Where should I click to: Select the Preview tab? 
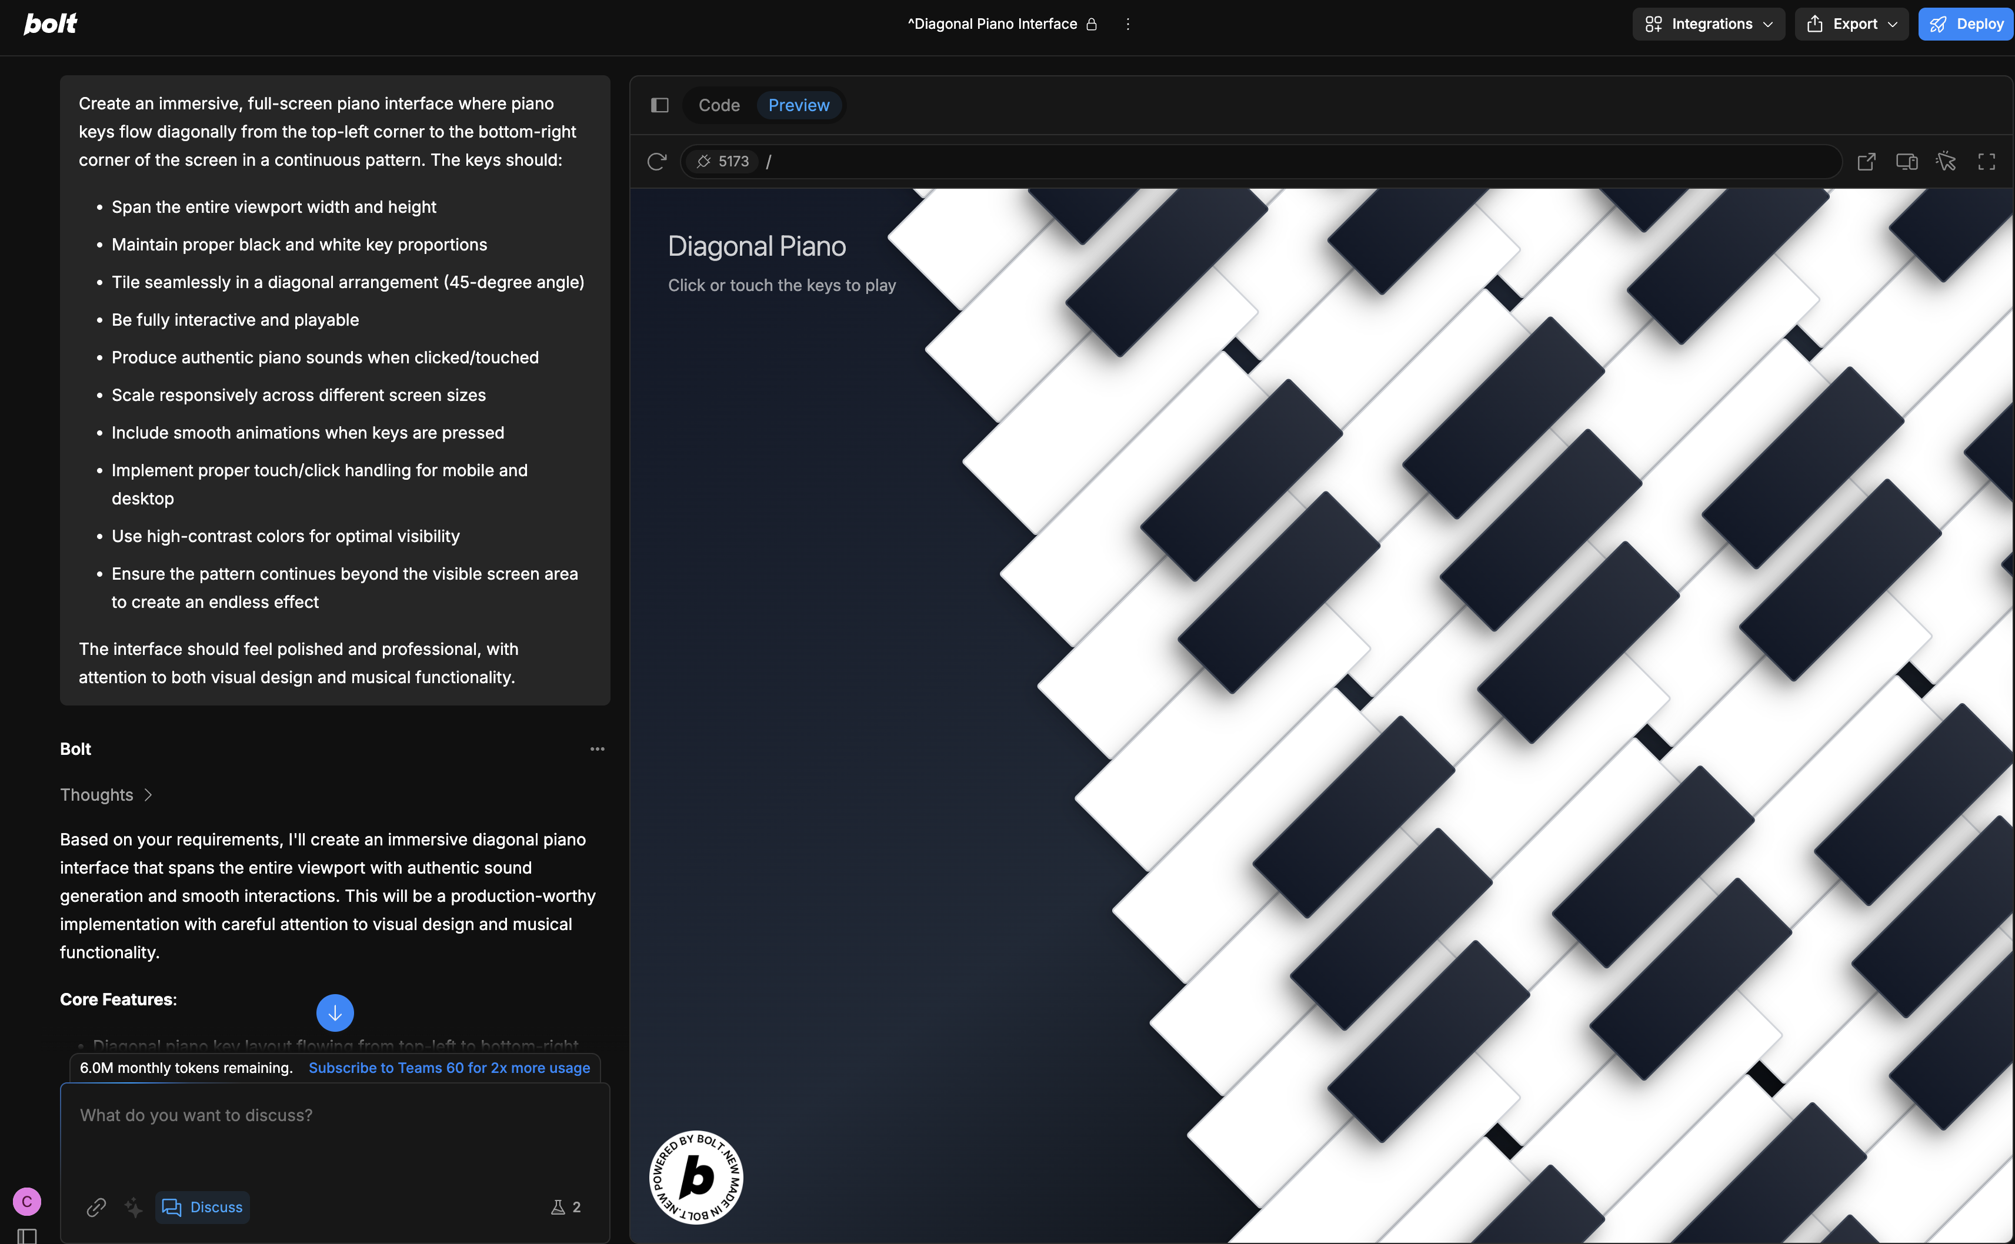pyautogui.click(x=799, y=105)
